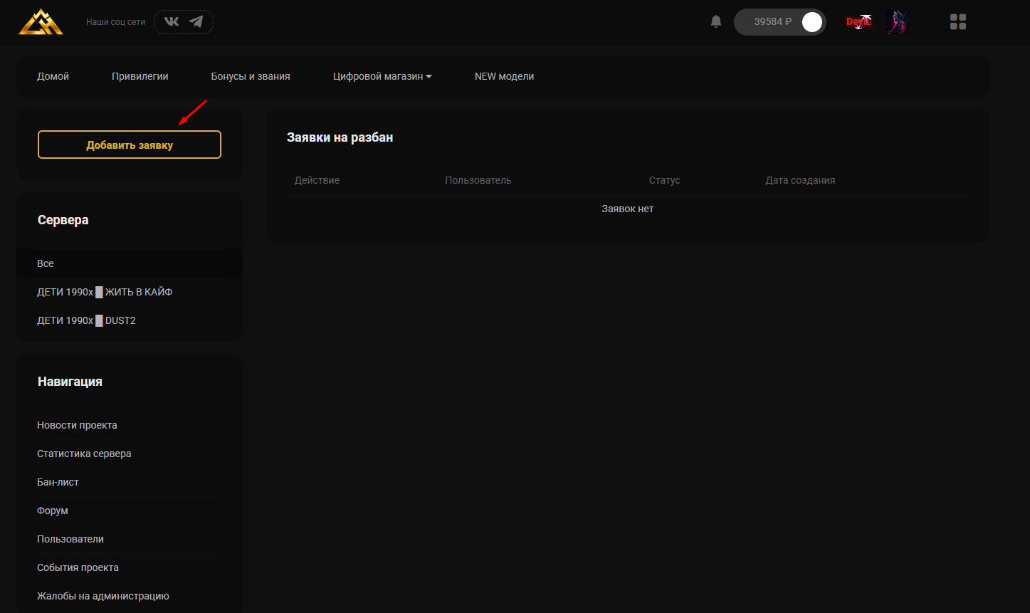Screen dimensions: 1030x613
Task: Click the Заявки на разбан heading
Action: [340, 137]
